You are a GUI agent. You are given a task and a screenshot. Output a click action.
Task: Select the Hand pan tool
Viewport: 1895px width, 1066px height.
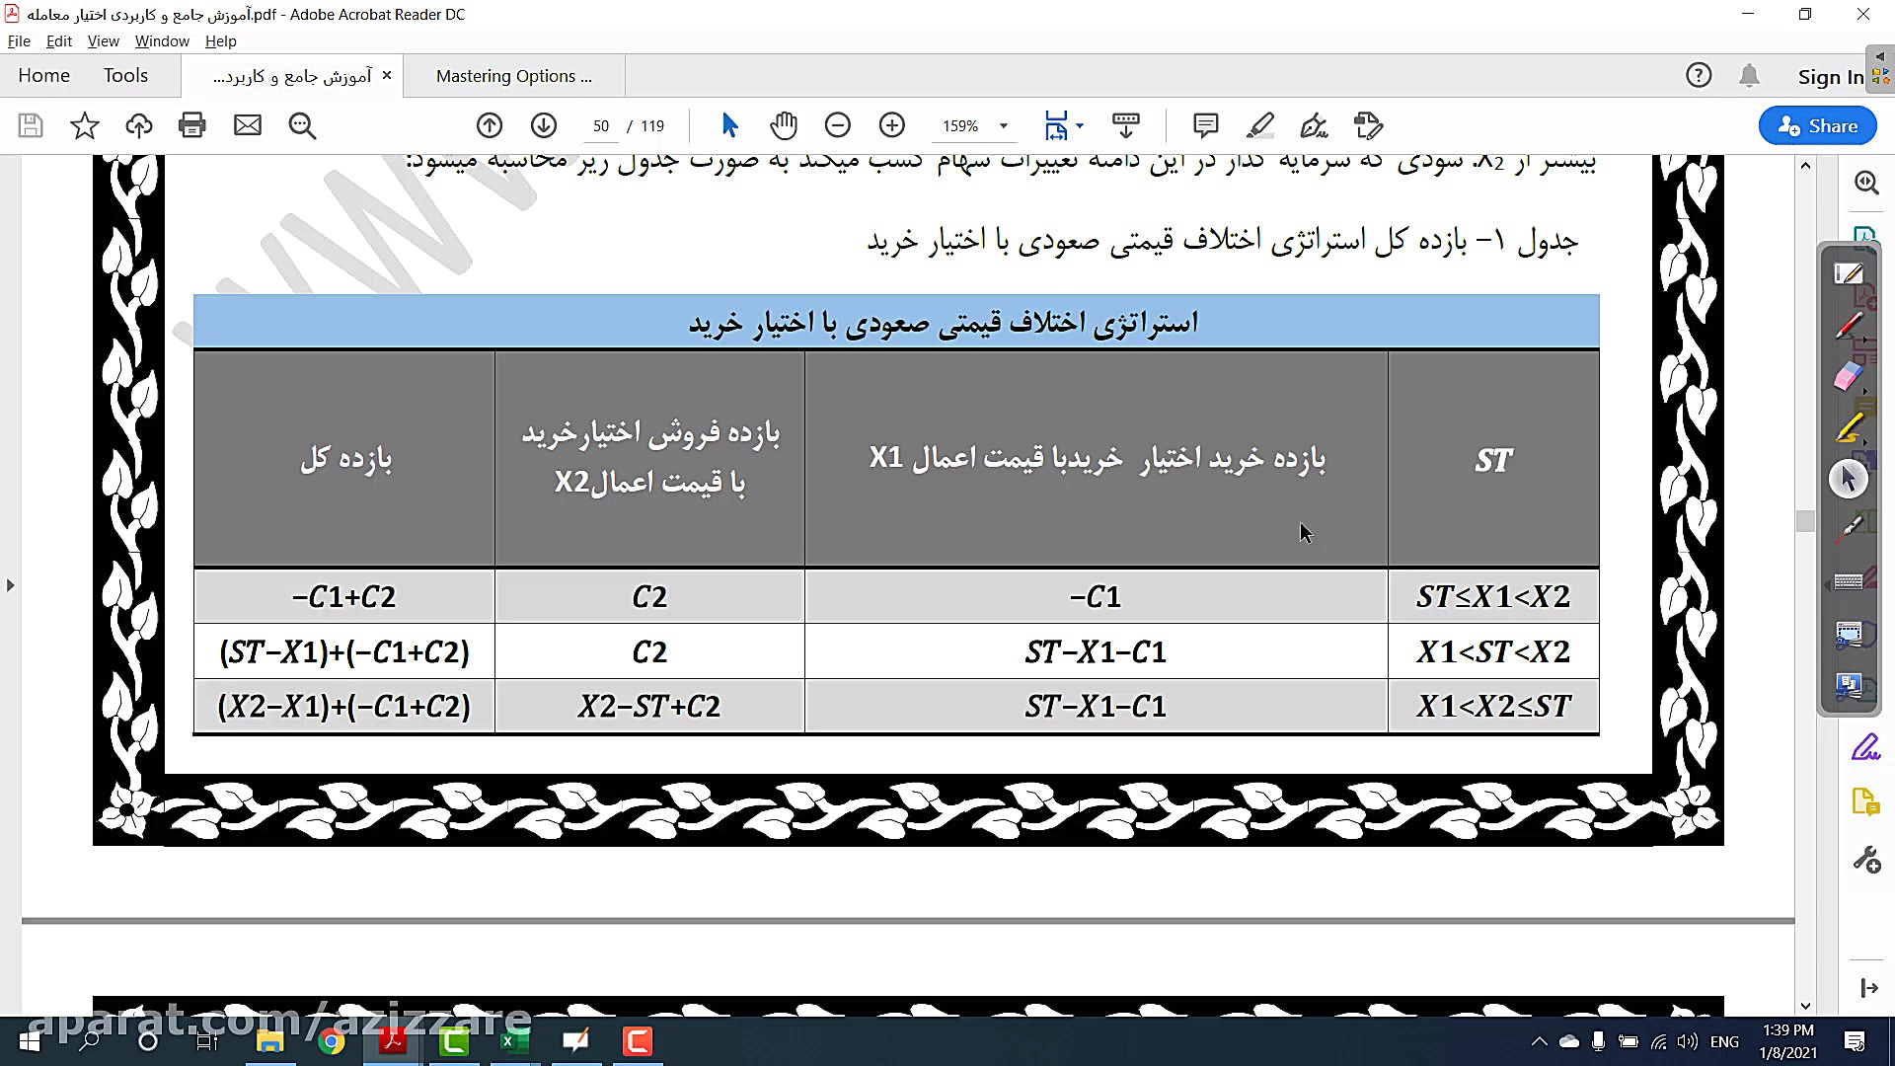point(784,125)
